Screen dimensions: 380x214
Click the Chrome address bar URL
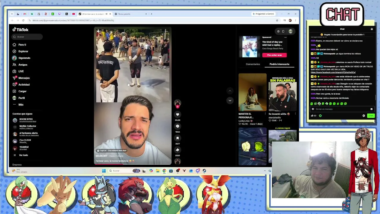(73, 21)
